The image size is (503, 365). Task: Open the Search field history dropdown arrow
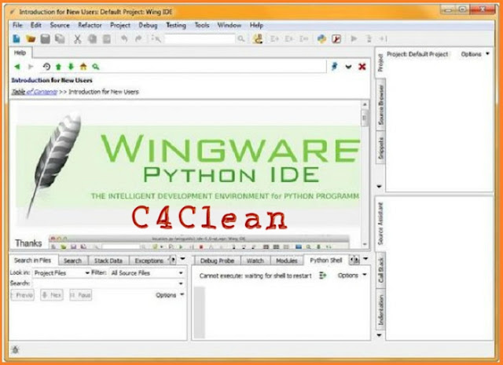181,283
